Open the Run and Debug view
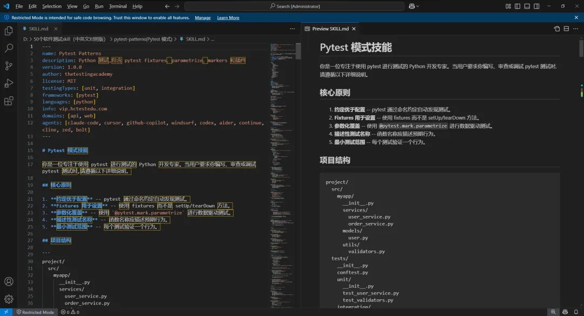This screenshot has width=584, height=316. coord(9,83)
